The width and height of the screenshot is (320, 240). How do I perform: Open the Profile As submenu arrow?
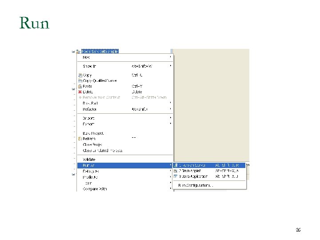[x=171, y=176]
